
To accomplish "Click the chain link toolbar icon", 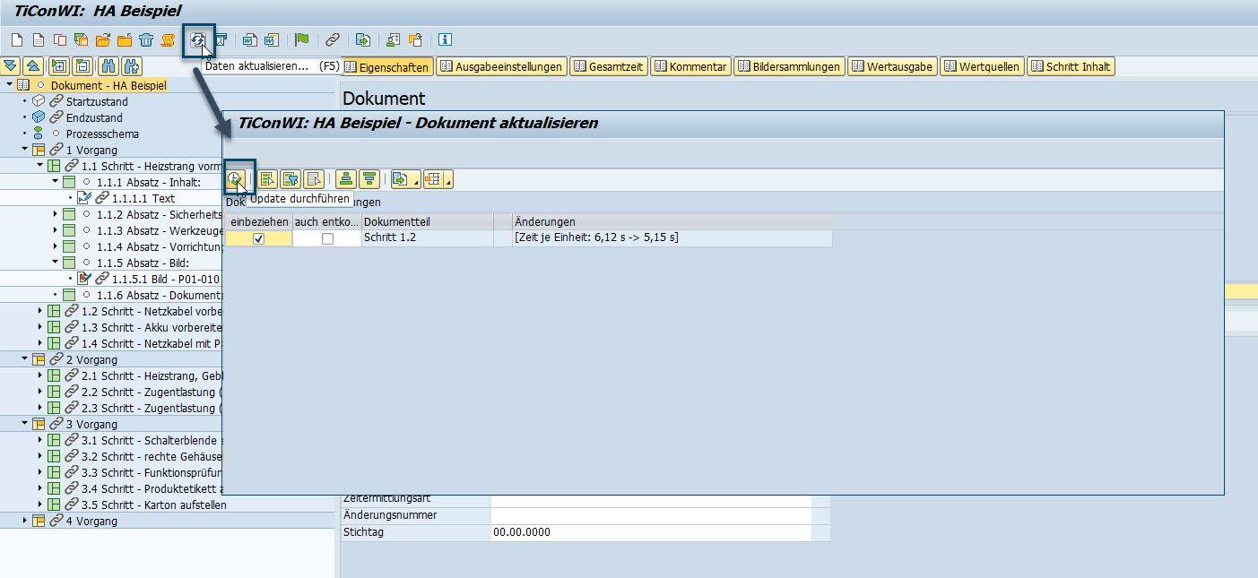I will [x=333, y=40].
